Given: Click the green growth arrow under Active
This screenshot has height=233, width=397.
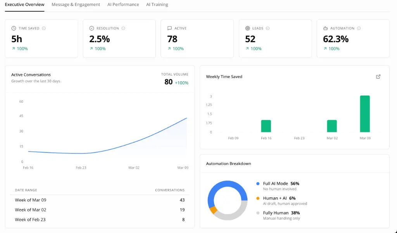Looking at the screenshot, I should click(x=169, y=49).
